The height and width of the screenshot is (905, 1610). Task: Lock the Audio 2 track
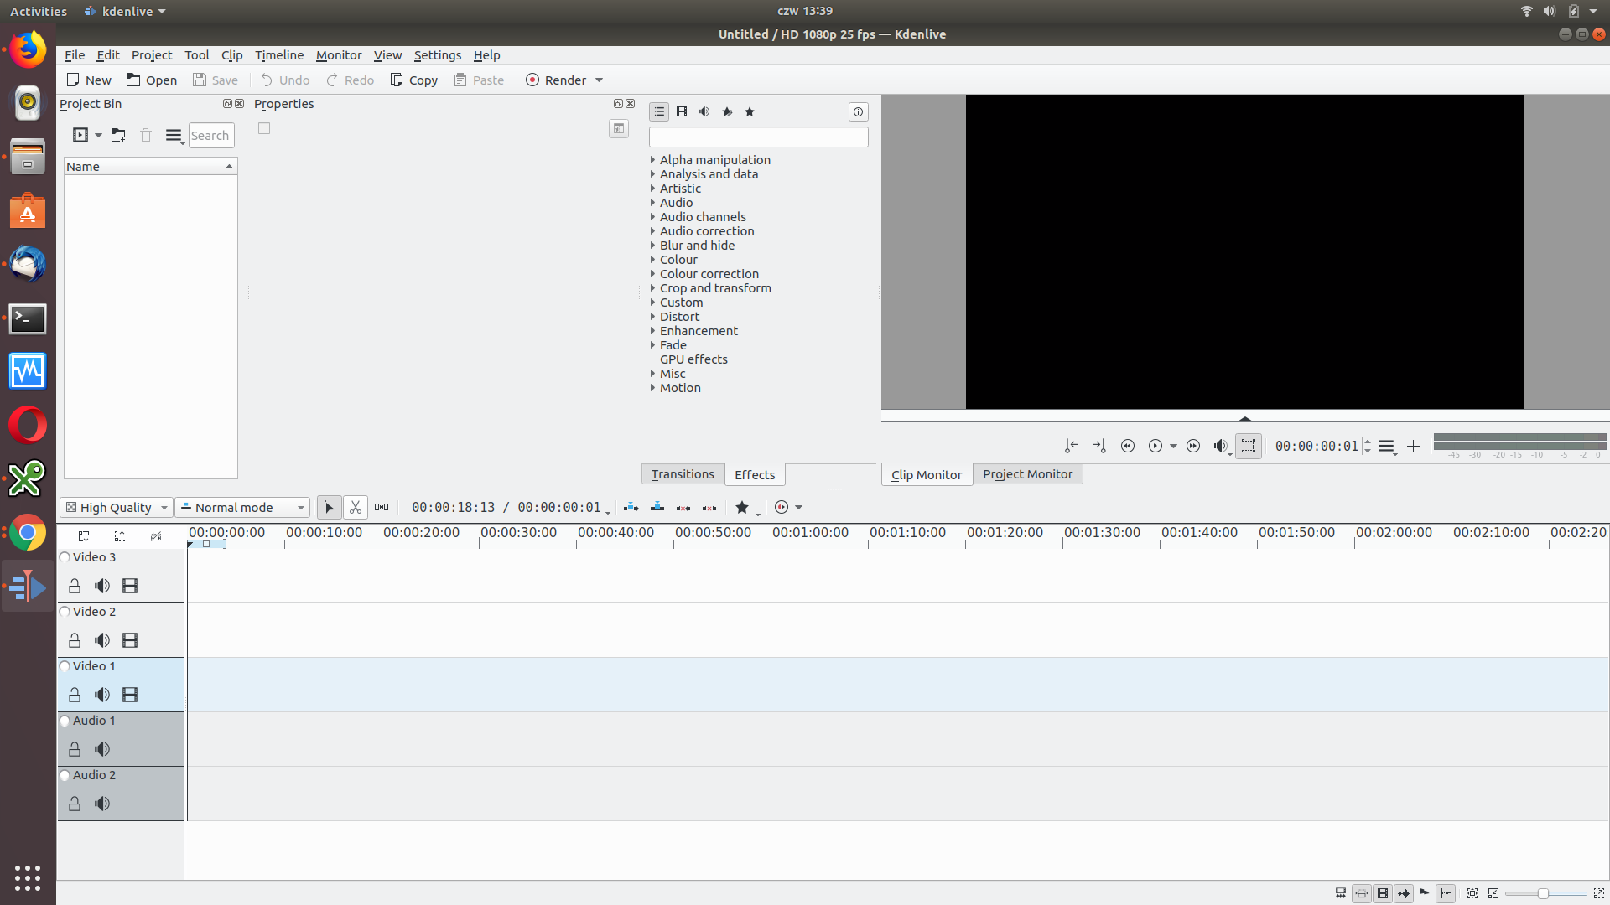point(75,804)
